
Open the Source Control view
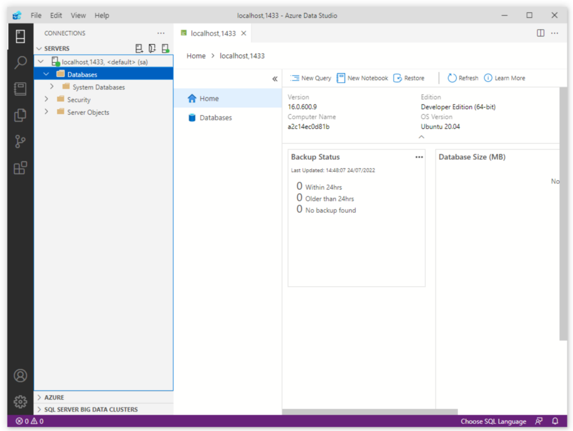(20, 142)
